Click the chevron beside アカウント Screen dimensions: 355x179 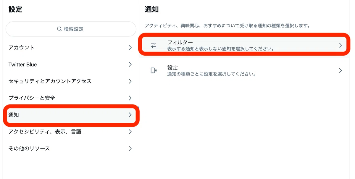click(x=130, y=48)
